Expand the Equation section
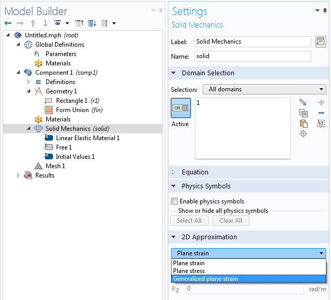Viewport: 331px width, 300px height. coord(174,172)
